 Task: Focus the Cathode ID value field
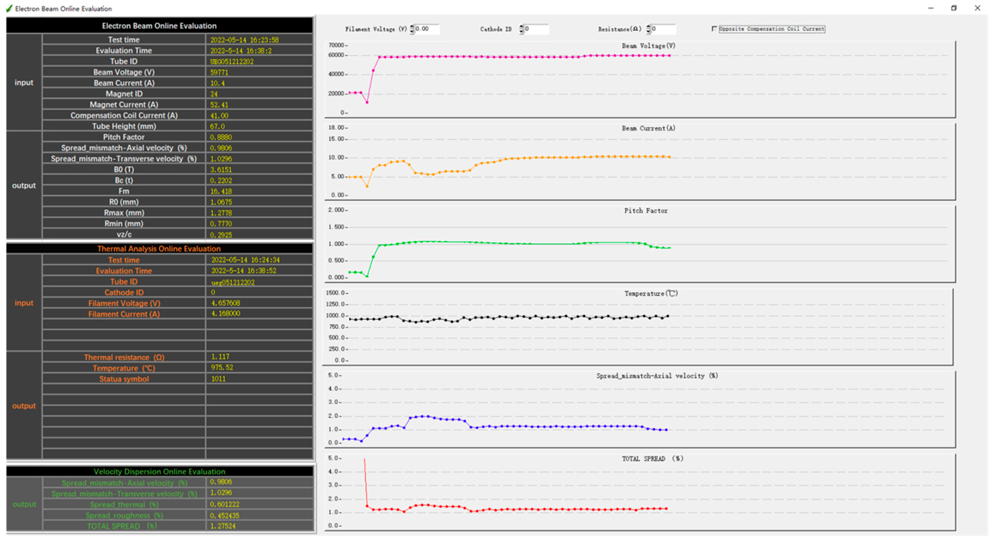[536, 29]
